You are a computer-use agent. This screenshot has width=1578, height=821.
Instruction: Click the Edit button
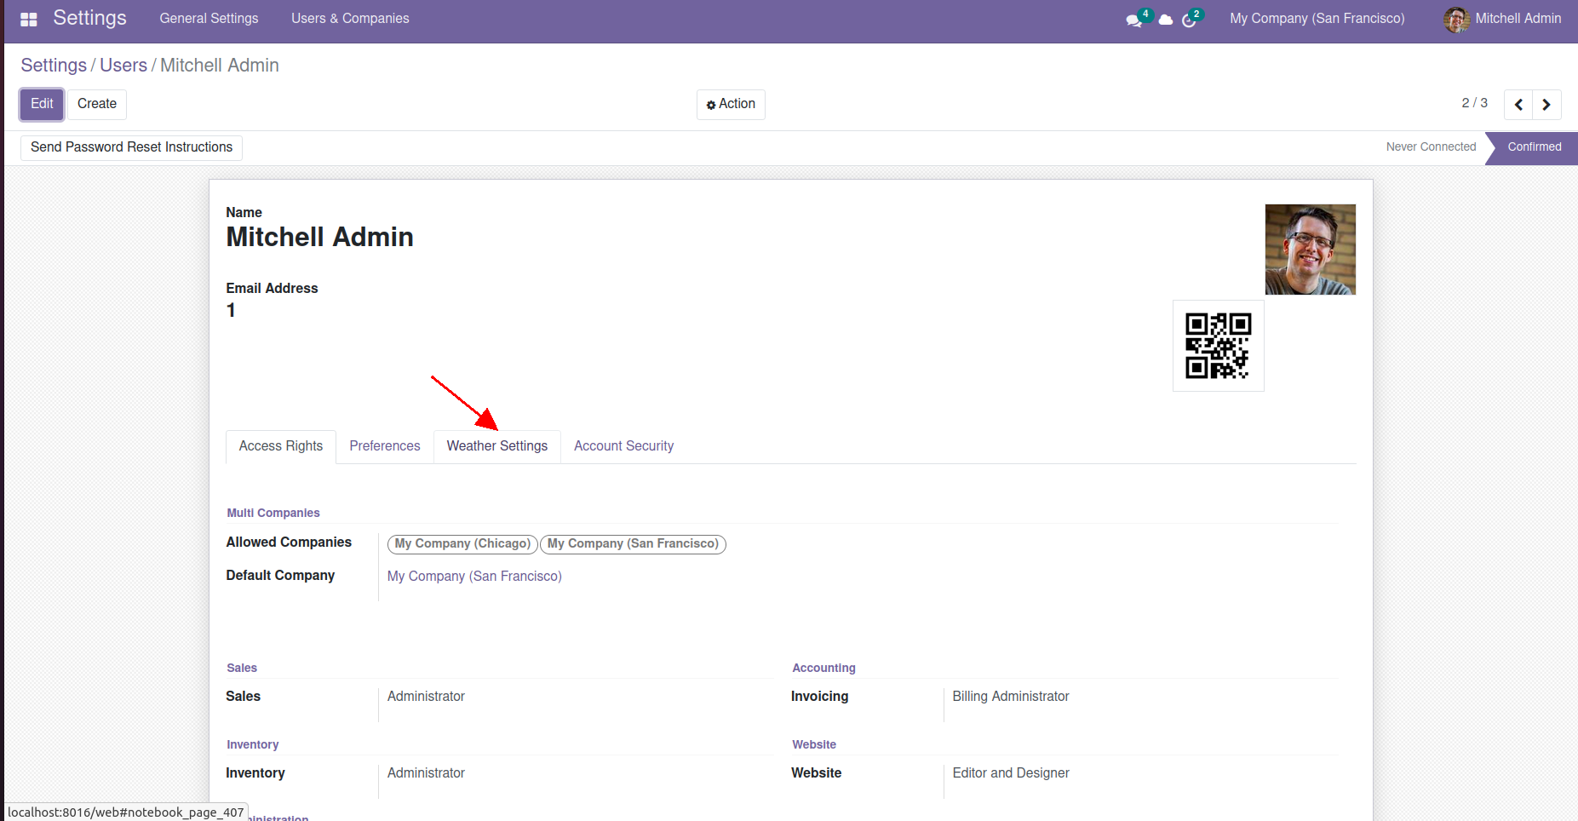(x=42, y=104)
